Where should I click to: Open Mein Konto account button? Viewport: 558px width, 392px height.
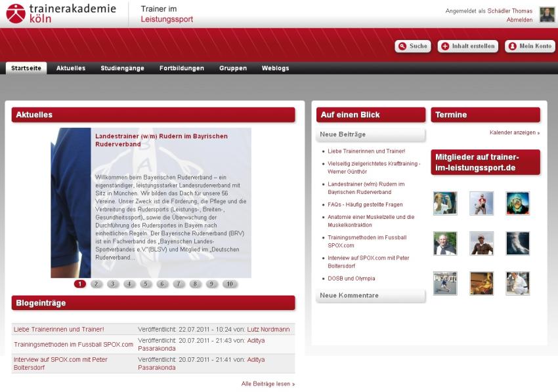(530, 47)
